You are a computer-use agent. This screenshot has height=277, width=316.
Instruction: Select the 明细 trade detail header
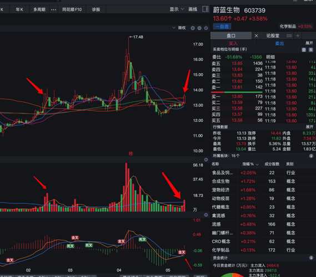point(270,57)
